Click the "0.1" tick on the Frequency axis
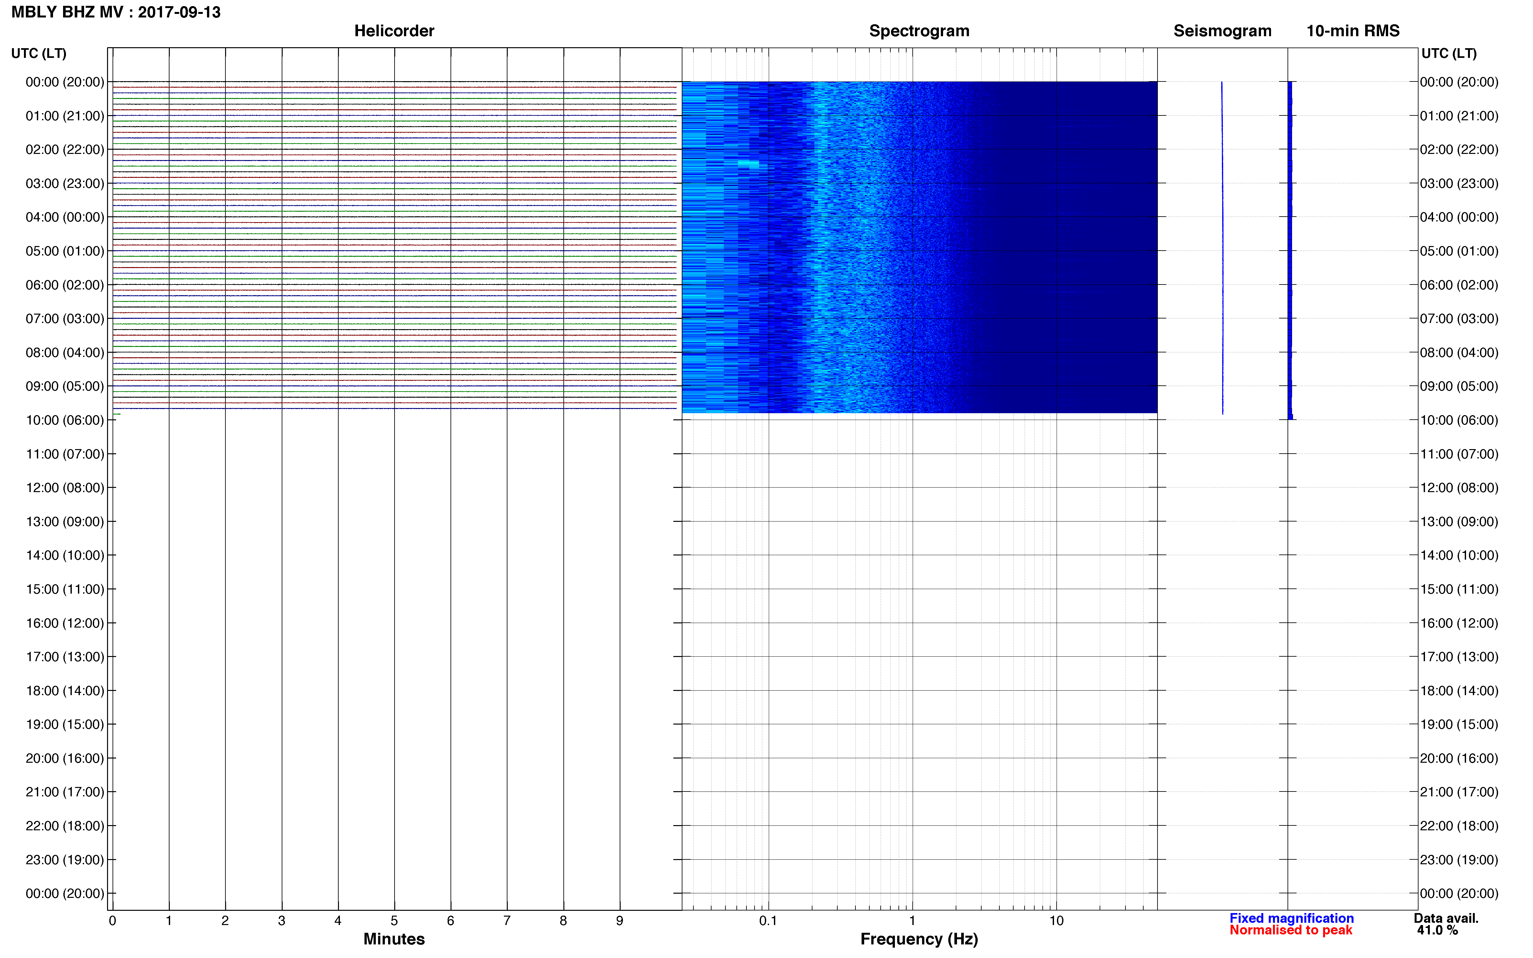Image resolution: width=1533 pixels, height=958 pixels. pos(768,920)
